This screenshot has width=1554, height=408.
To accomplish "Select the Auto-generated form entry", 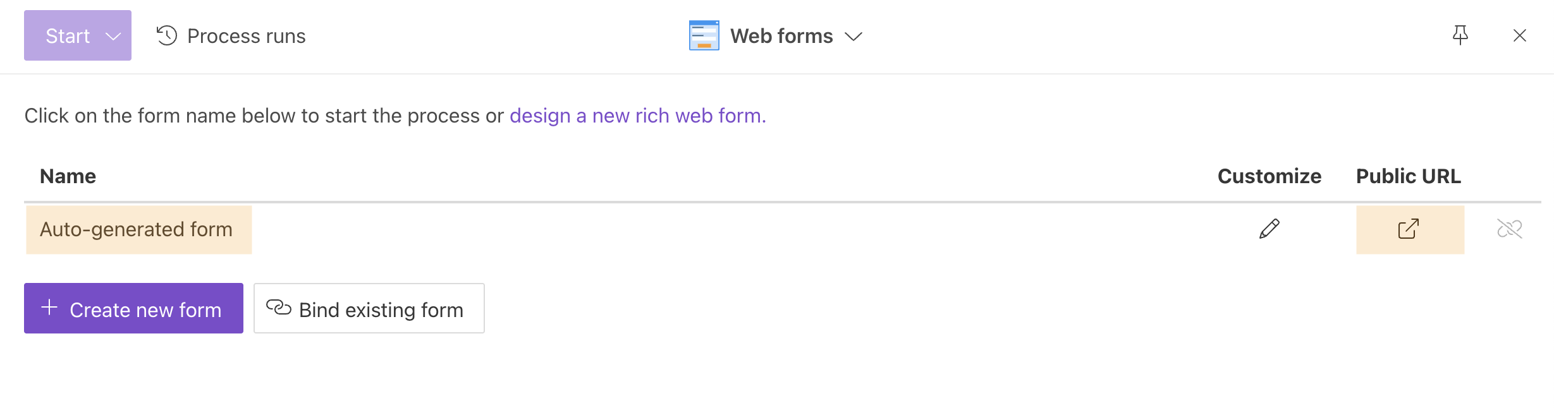I will 137,229.
